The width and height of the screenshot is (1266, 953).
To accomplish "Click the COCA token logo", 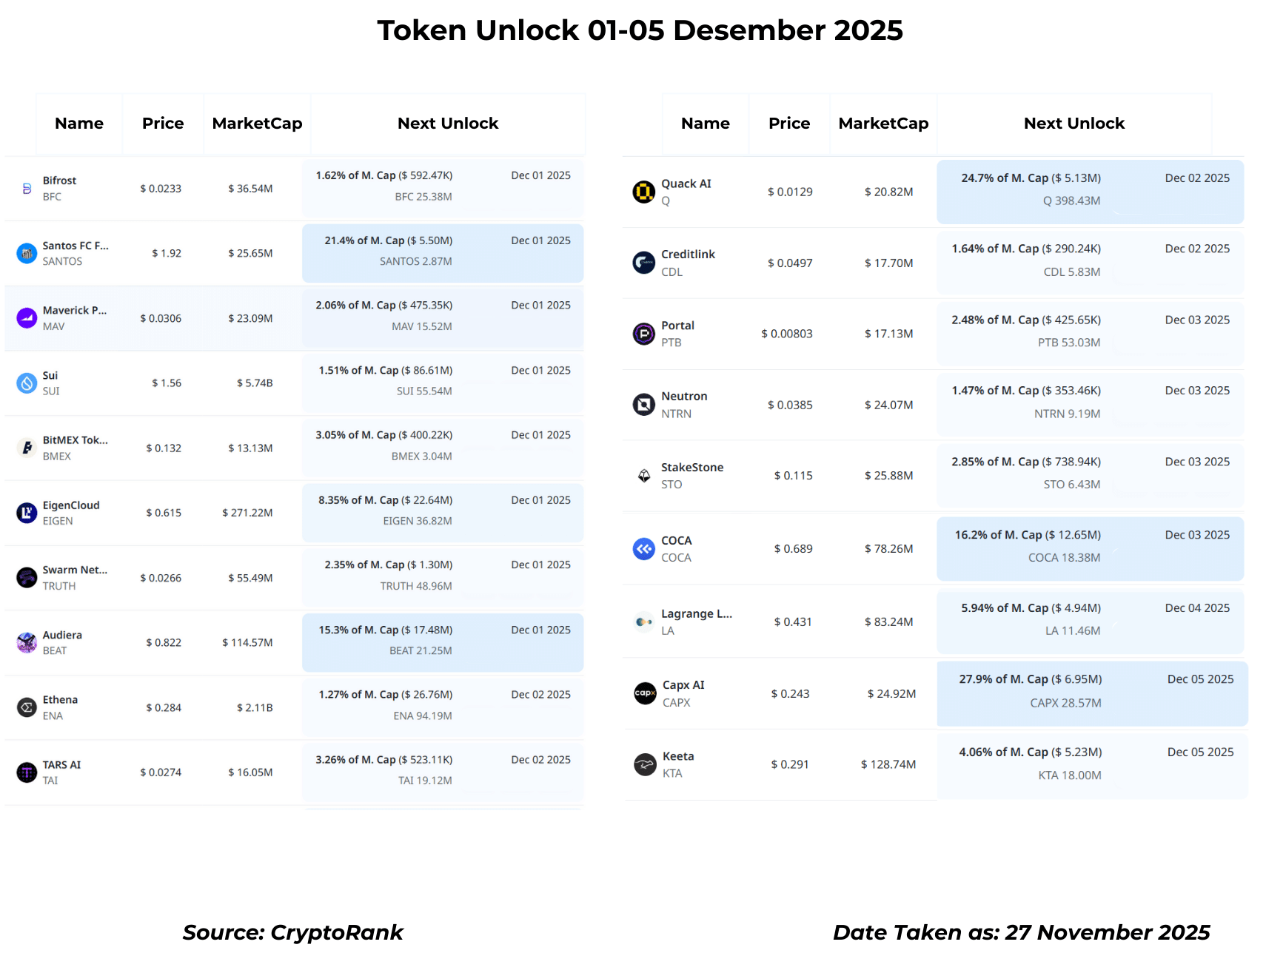I will pos(644,549).
